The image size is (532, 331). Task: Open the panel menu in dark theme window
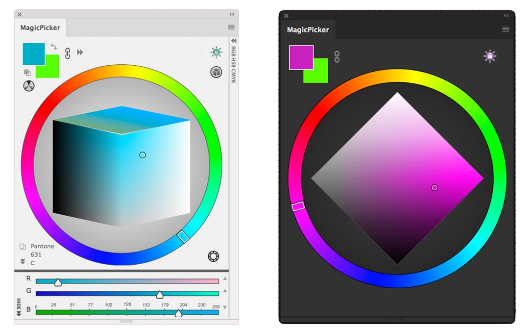coord(505,28)
